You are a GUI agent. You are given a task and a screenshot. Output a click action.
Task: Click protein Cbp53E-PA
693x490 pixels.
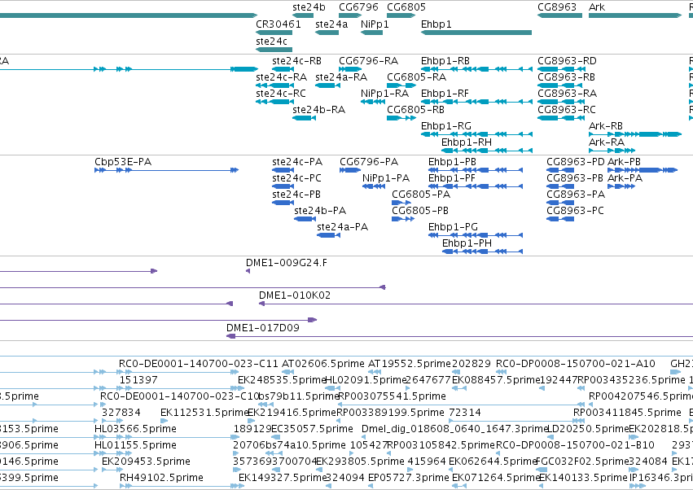click(x=167, y=170)
